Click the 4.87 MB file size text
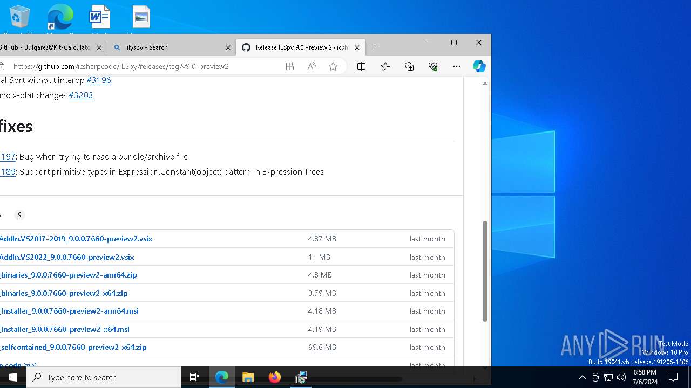691x388 pixels. [x=322, y=239]
